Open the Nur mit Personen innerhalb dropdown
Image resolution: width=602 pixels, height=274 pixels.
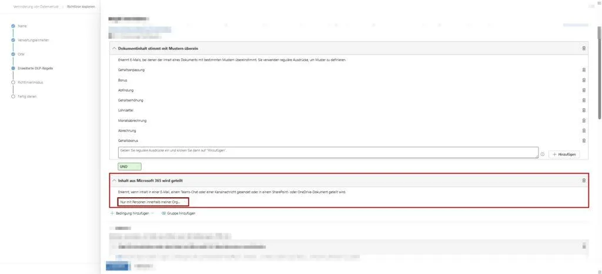pos(153,202)
